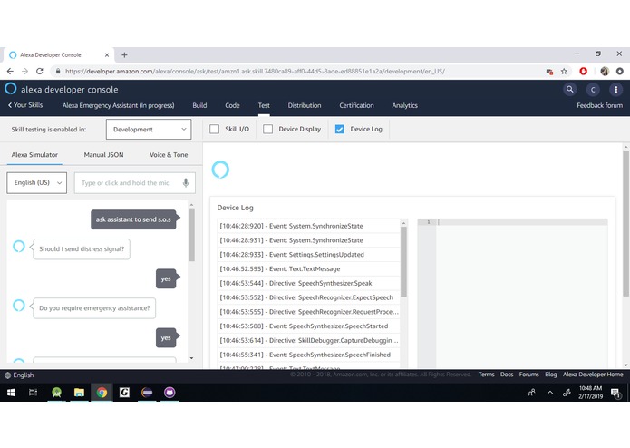The image size is (630, 448).
Task: Open the vertical dots options menu
Action: (x=615, y=90)
